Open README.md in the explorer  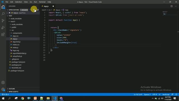coord(16,68)
